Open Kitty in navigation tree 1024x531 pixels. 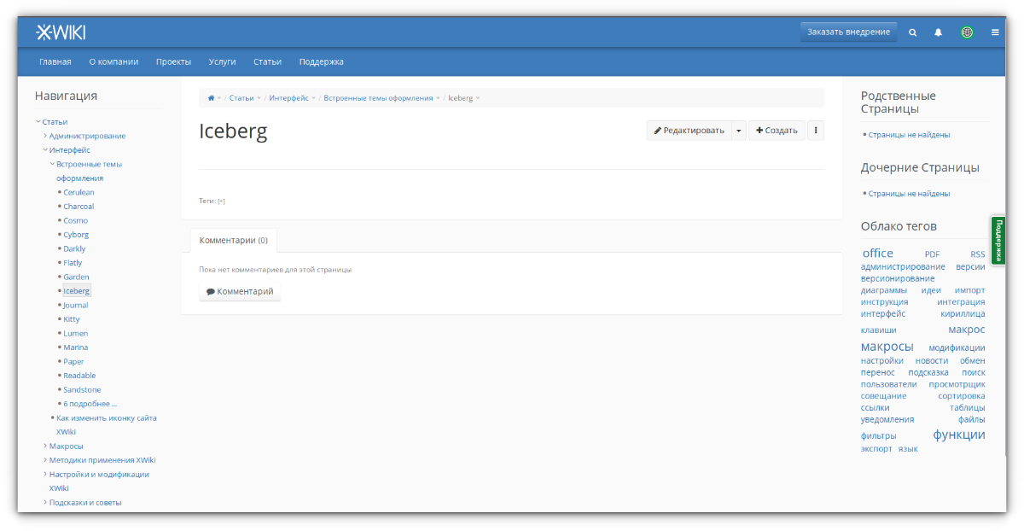(72, 319)
